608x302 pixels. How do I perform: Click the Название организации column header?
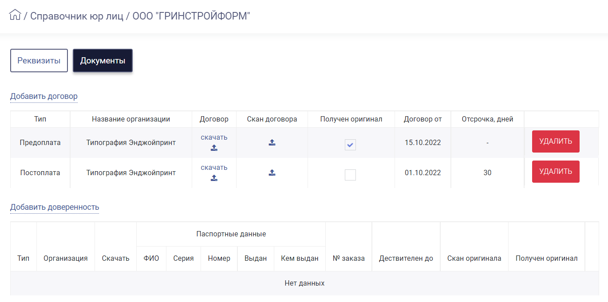(x=131, y=119)
